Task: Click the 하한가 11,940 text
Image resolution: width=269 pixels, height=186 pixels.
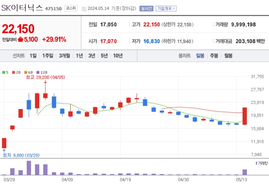Action: pos(177,41)
